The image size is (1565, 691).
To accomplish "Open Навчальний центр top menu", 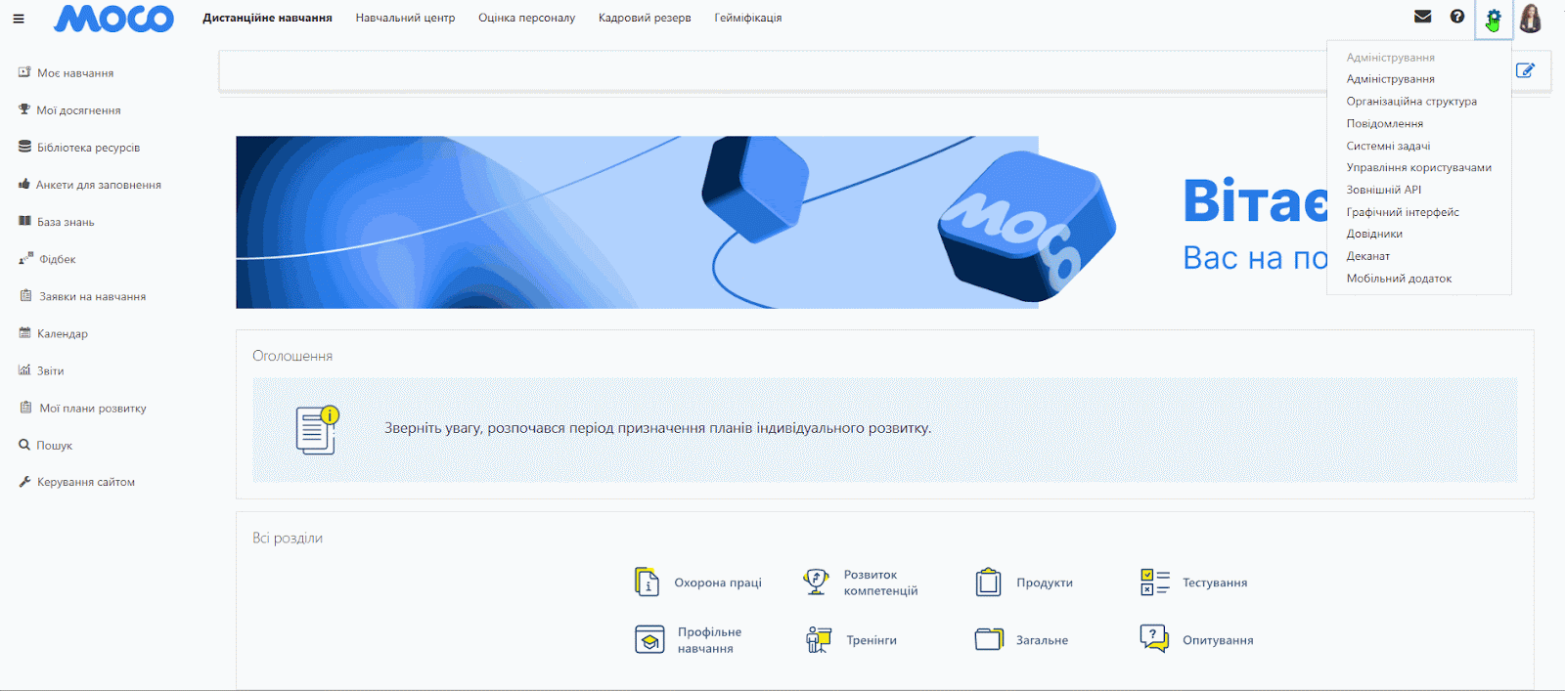I will click(x=405, y=18).
